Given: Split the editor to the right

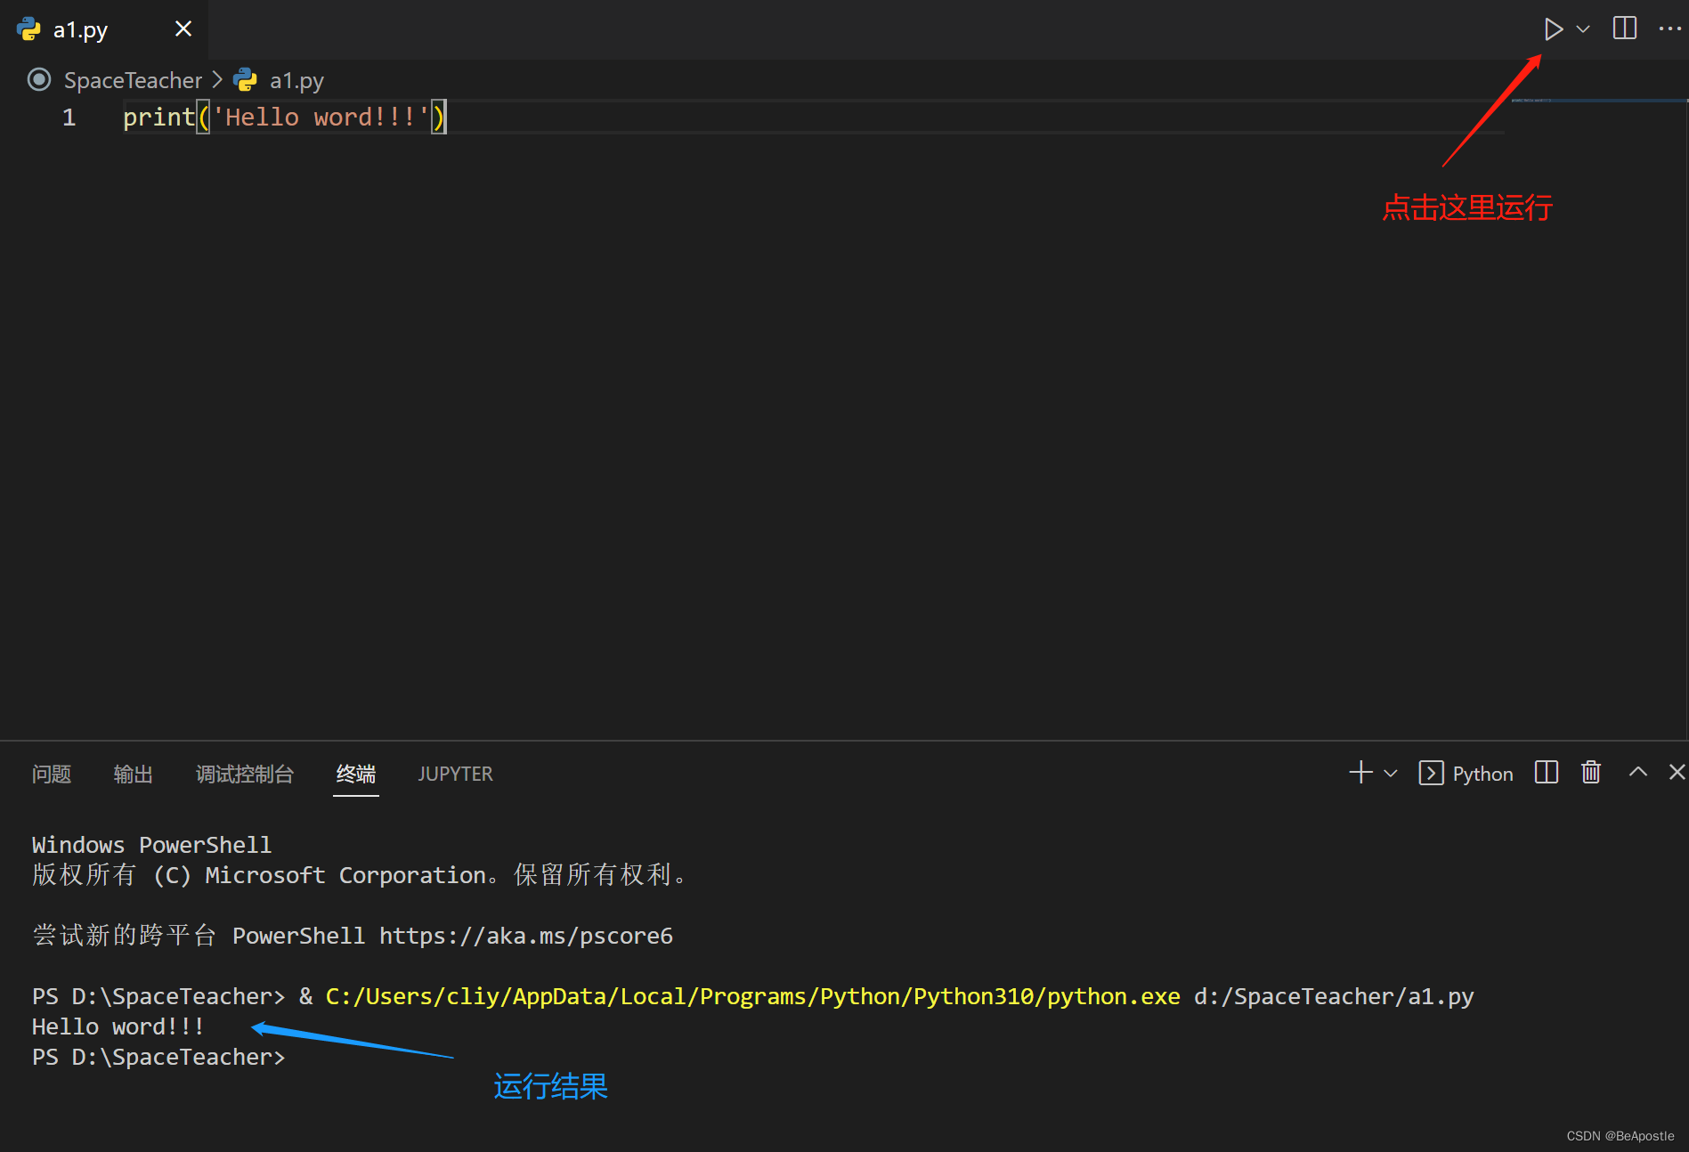Looking at the screenshot, I should point(1625,28).
